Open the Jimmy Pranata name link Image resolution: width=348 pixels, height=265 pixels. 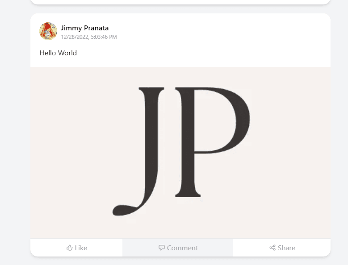(85, 28)
